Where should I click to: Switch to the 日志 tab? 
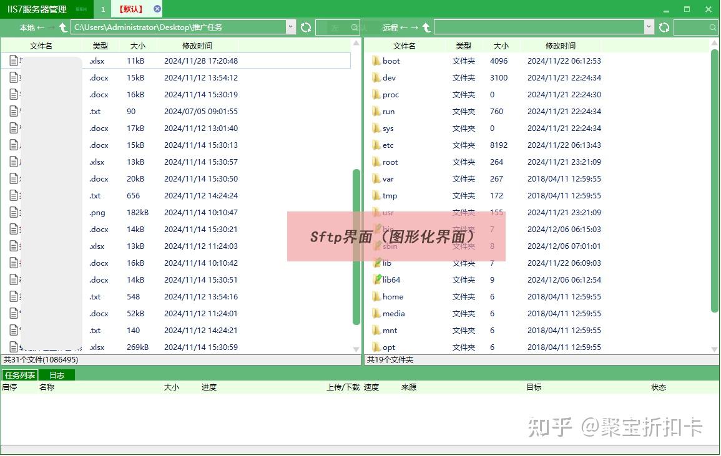(56, 375)
